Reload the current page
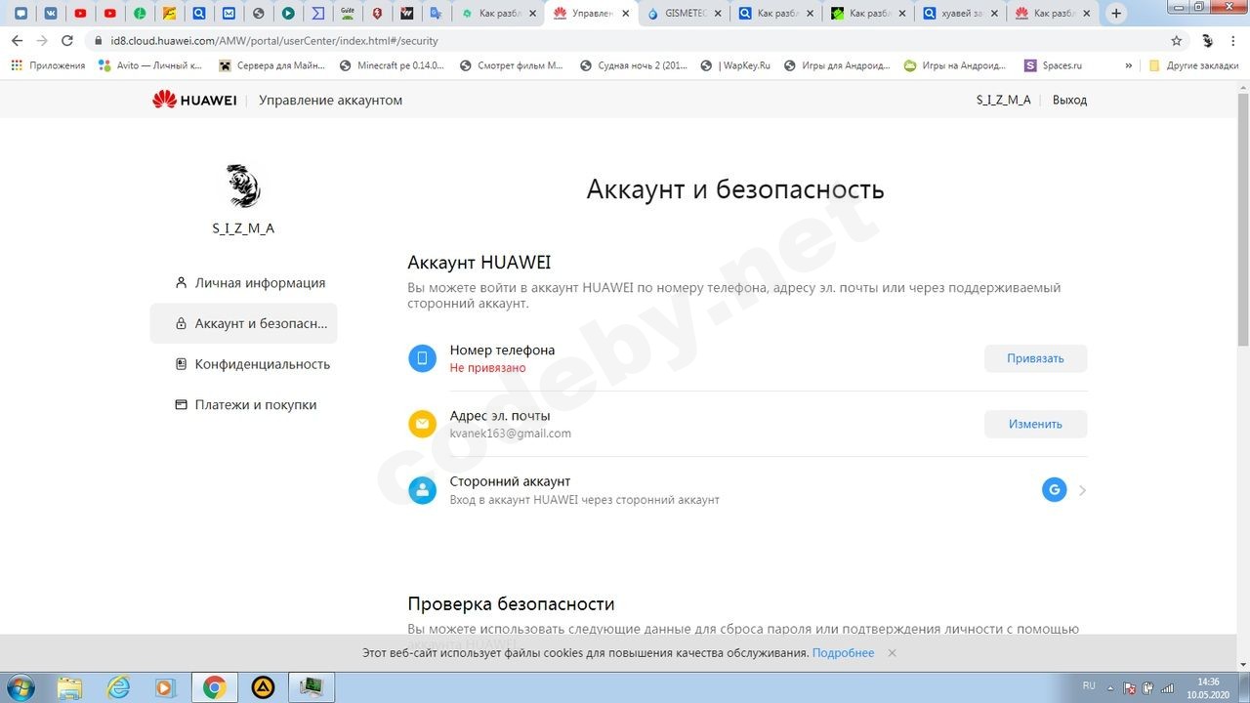Image resolution: width=1250 pixels, height=703 pixels. (67, 41)
